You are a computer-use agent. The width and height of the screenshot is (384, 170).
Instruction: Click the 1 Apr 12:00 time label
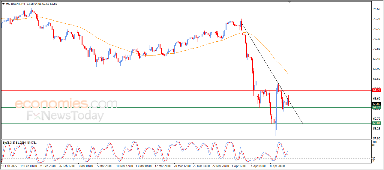click(x=239, y=166)
